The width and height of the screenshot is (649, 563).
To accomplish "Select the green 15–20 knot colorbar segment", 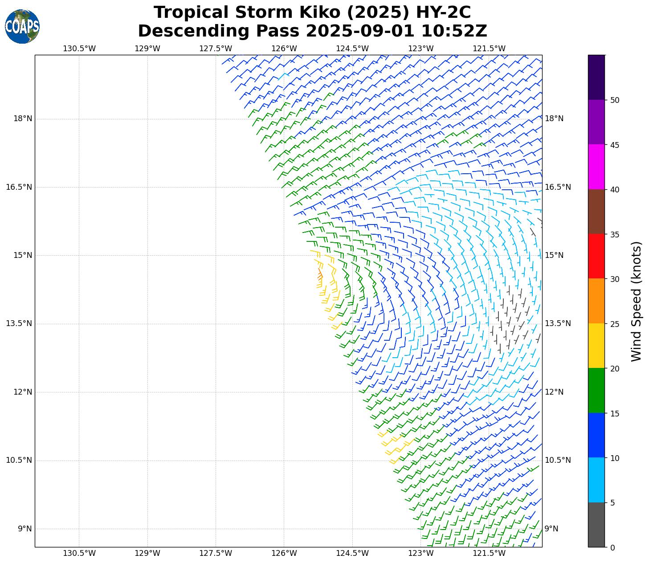I will (x=596, y=390).
